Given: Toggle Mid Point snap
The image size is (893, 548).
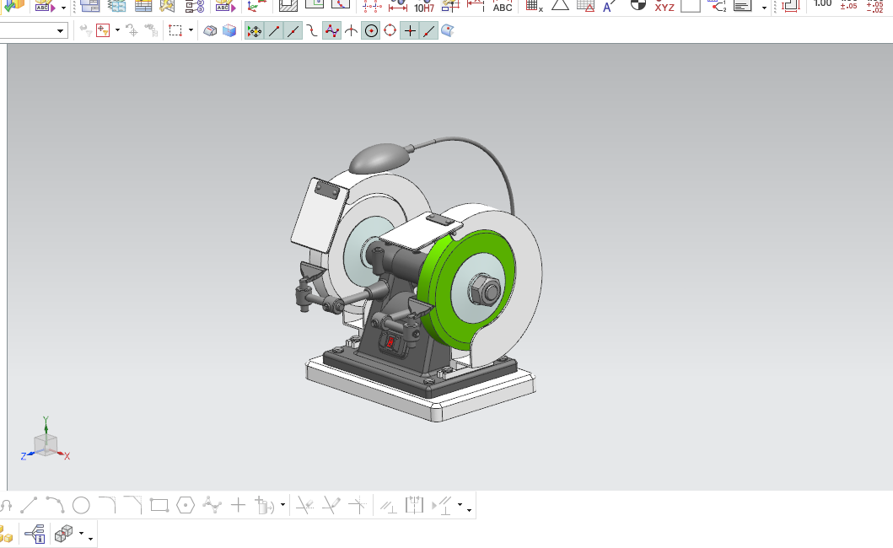Looking at the screenshot, I should click(x=293, y=30).
